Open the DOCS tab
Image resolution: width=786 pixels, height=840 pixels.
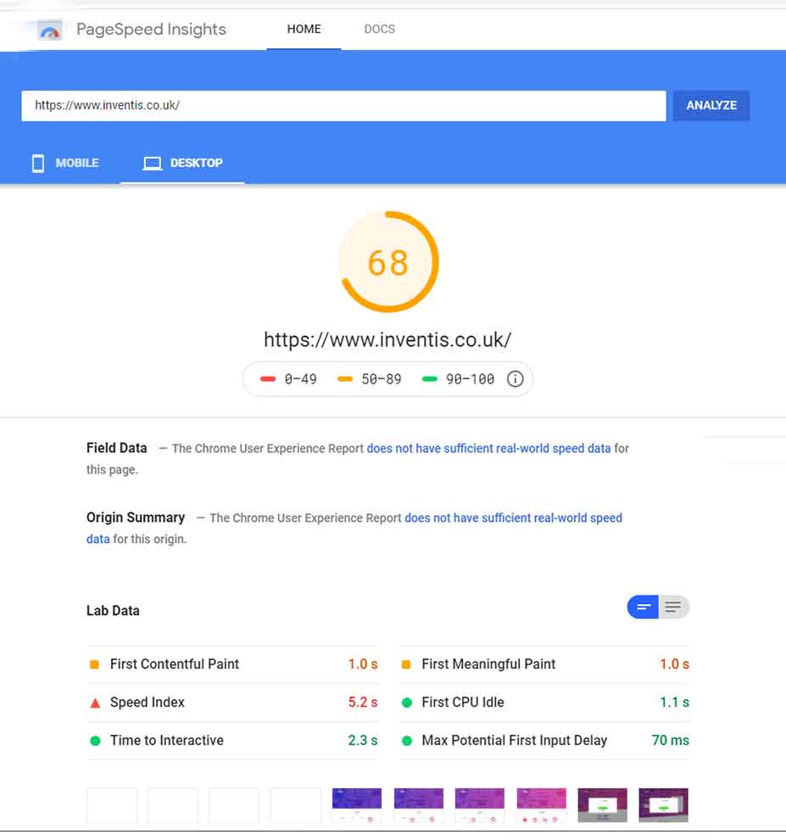pos(380,29)
